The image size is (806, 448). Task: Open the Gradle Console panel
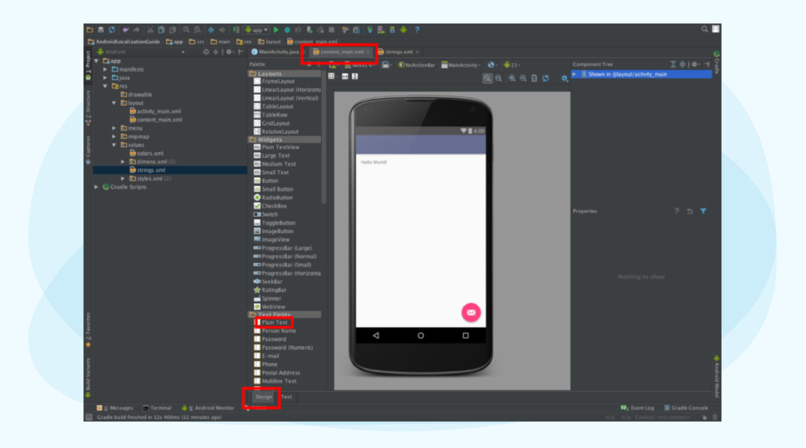(687, 408)
